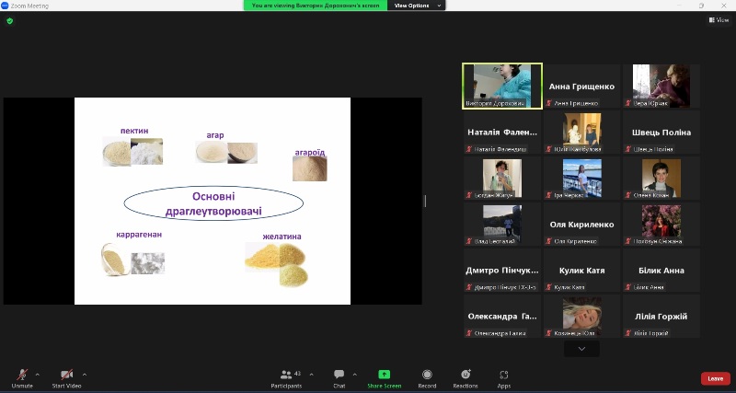Screen dimensions: 736x393
Task: Select the Юля participant tile
Action: (x=581, y=316)
